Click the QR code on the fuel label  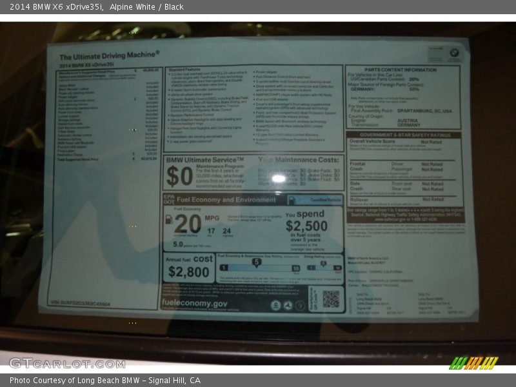tap(331, 299)
